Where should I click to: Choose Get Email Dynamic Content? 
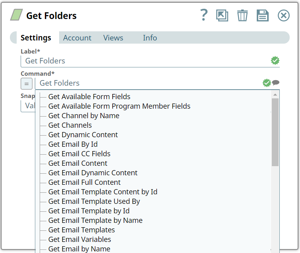click(x=93, y=173)
